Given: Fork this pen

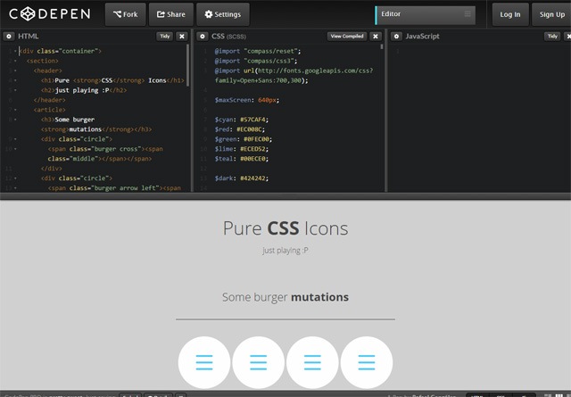Looking at the screenshot, I should 125,14.
